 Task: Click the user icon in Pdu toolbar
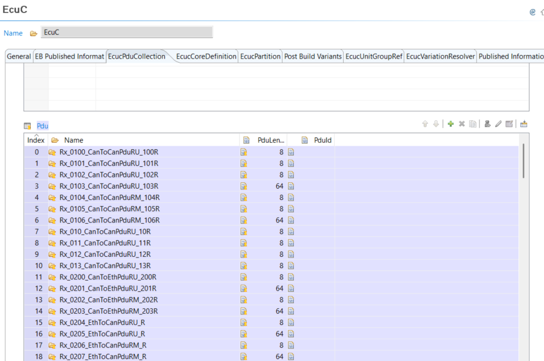(x=488, y=124)
